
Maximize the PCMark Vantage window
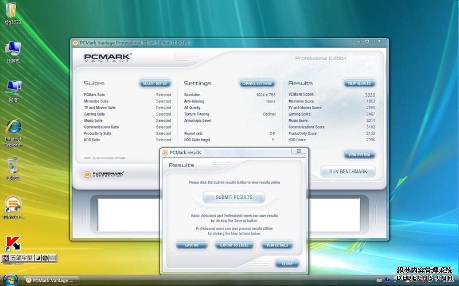point(367,41)
